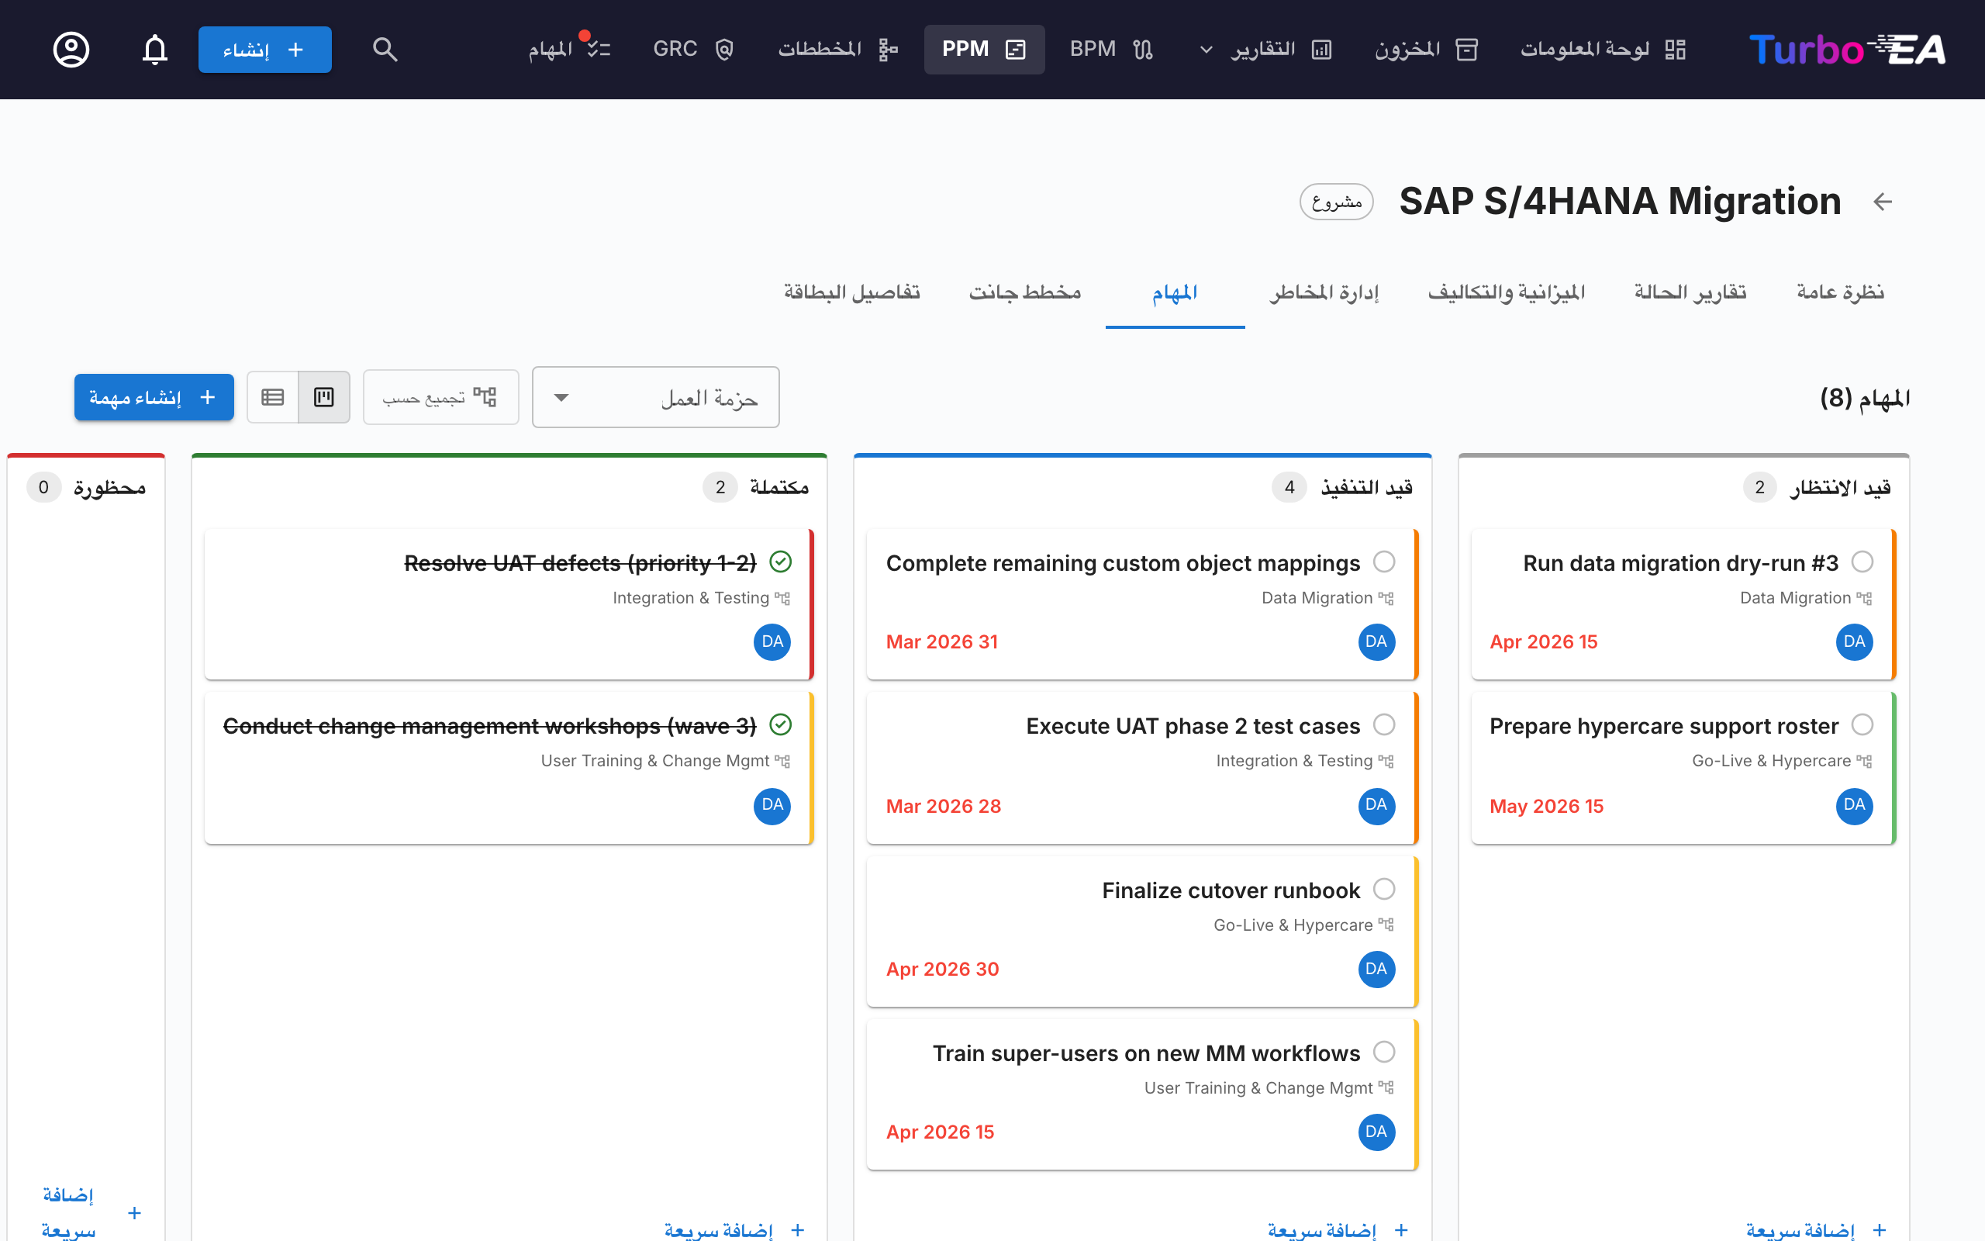This screenshot has width=1985, height=1241.
Task: Open the Finalize cutover runbook task title
Action: (x=1231, y=890)
